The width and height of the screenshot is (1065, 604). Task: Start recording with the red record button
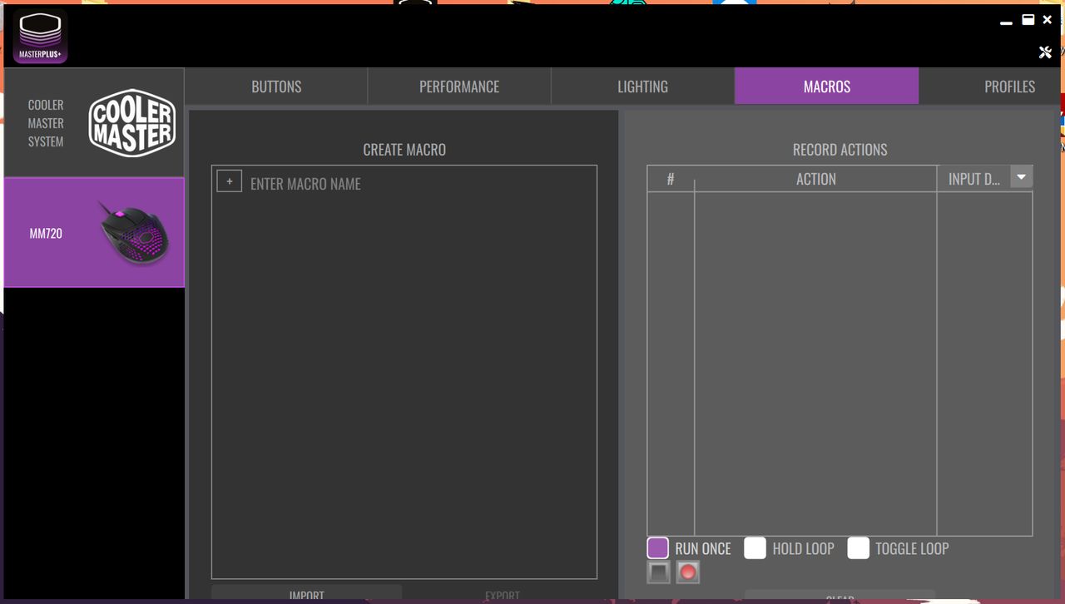(x=687, y=572)
